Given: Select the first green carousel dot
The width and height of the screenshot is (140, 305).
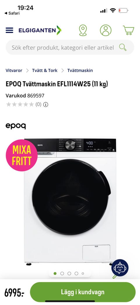Looking at the screenshot, I should [x=55, y=273].
